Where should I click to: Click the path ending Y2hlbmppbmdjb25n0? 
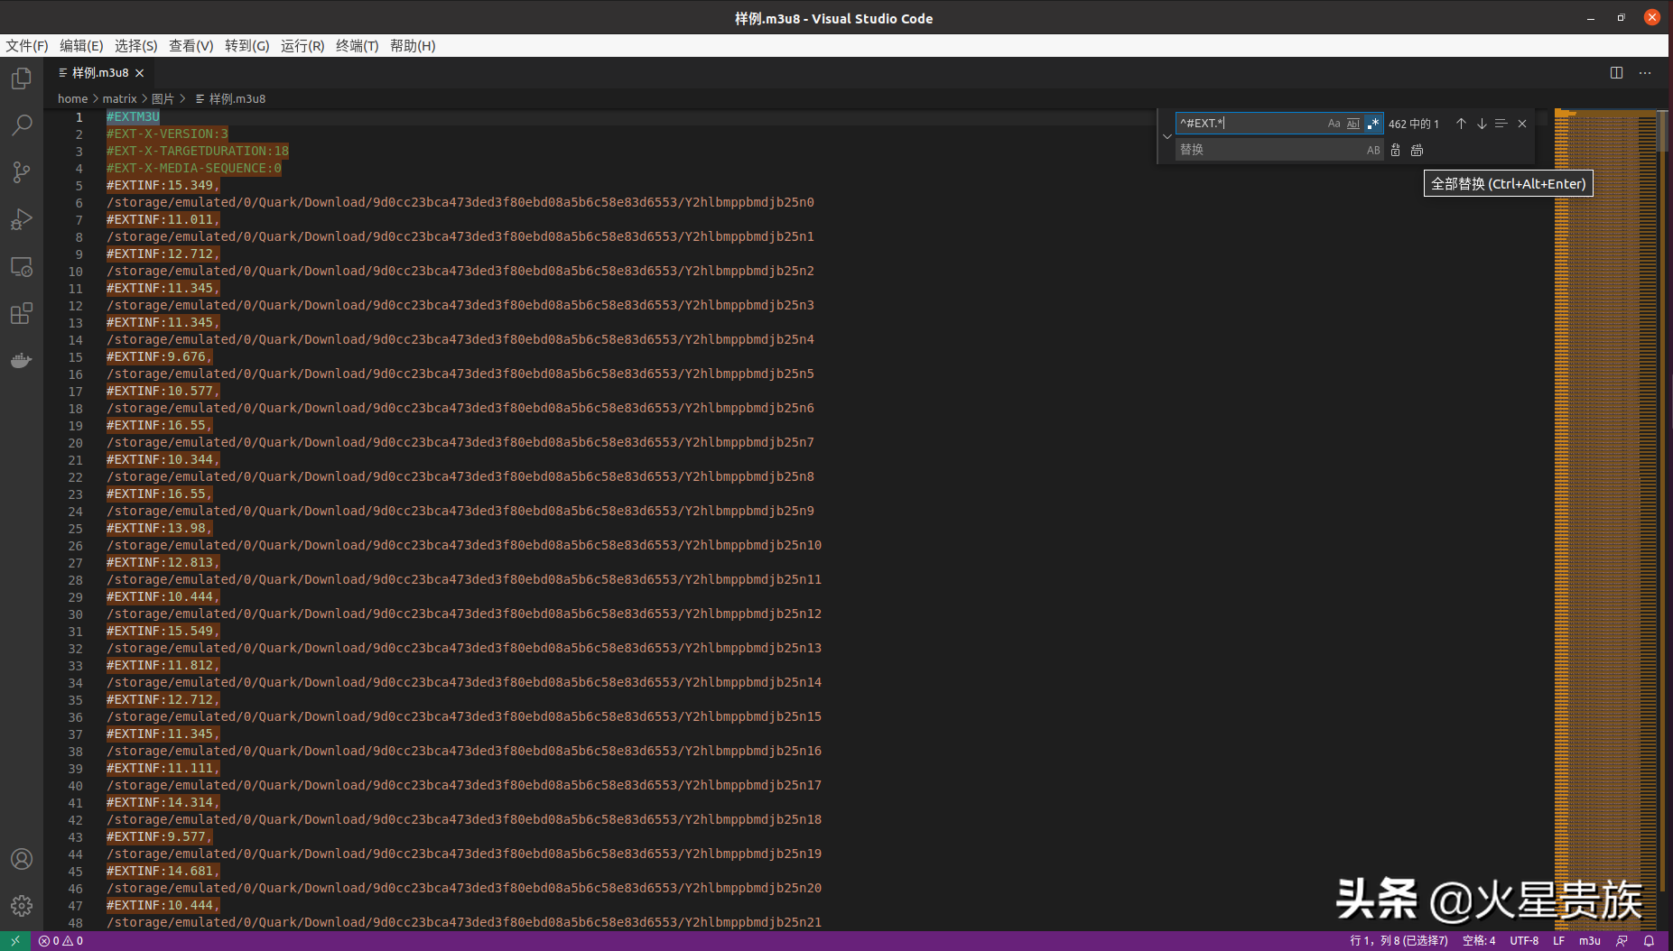(x=460, y=203)
